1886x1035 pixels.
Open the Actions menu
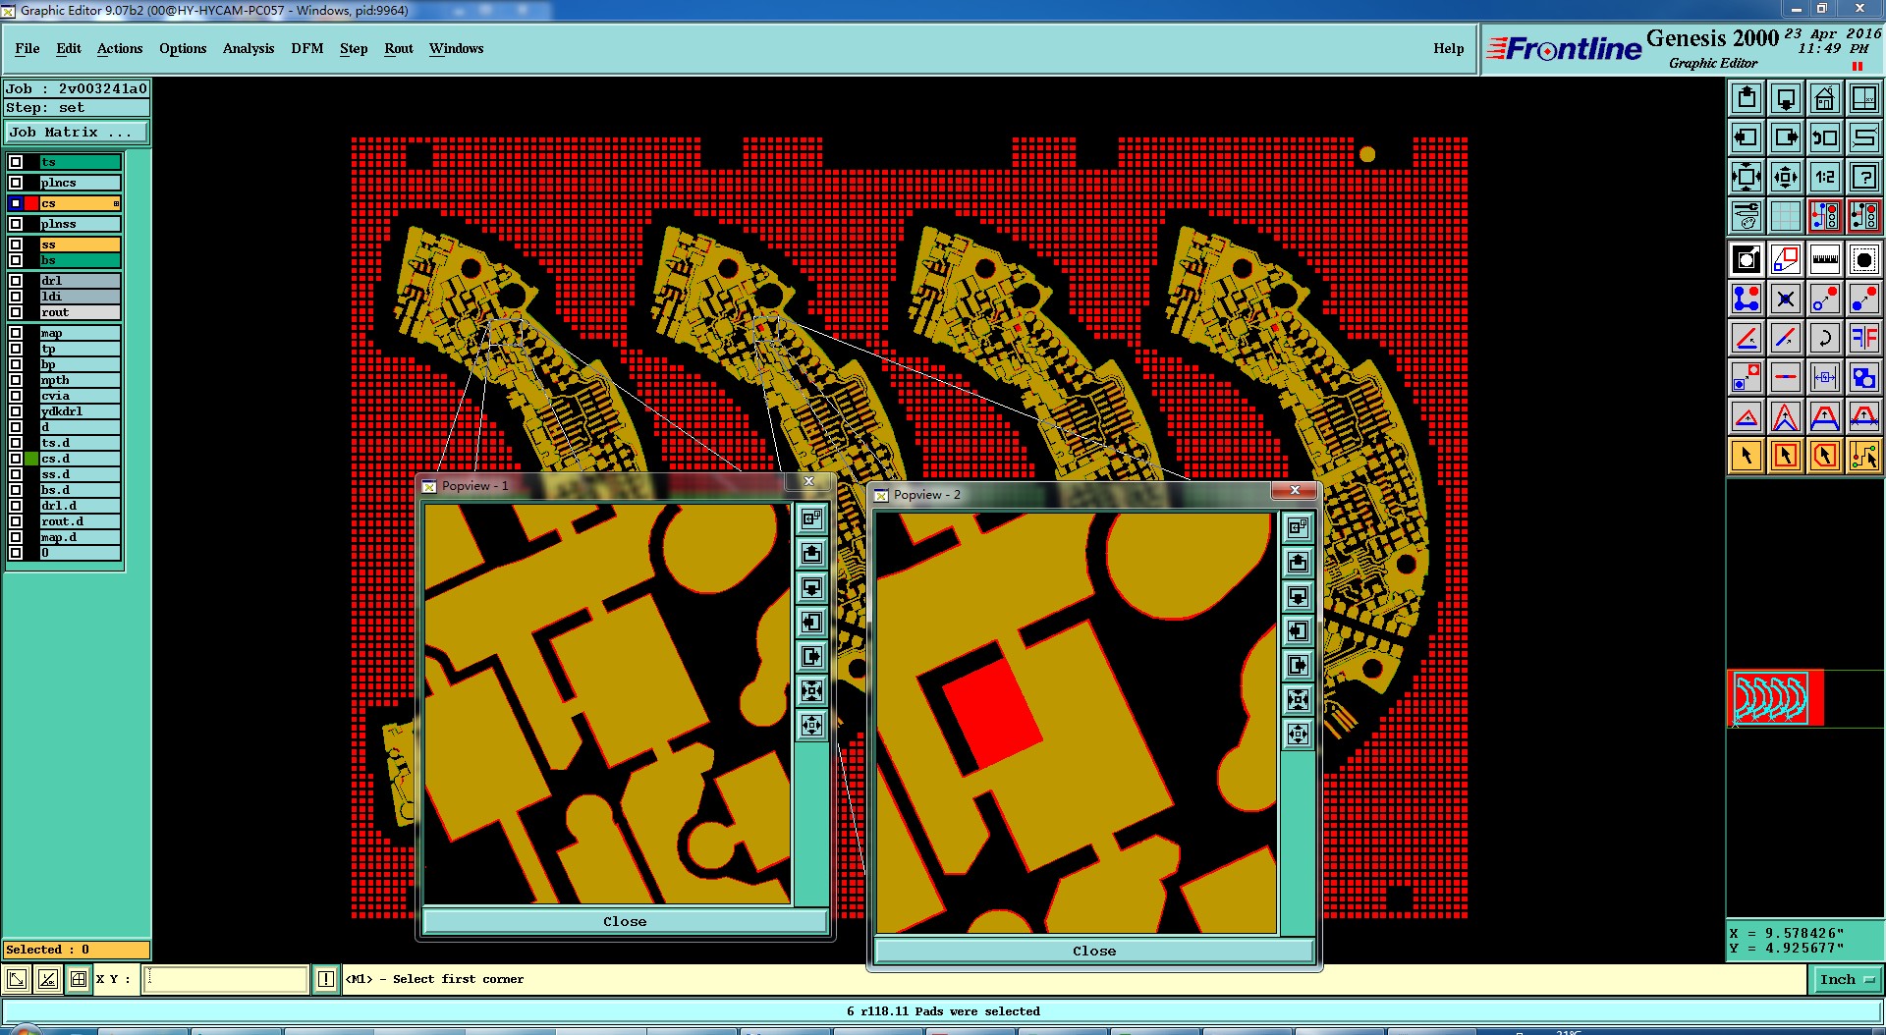[120, 48]
